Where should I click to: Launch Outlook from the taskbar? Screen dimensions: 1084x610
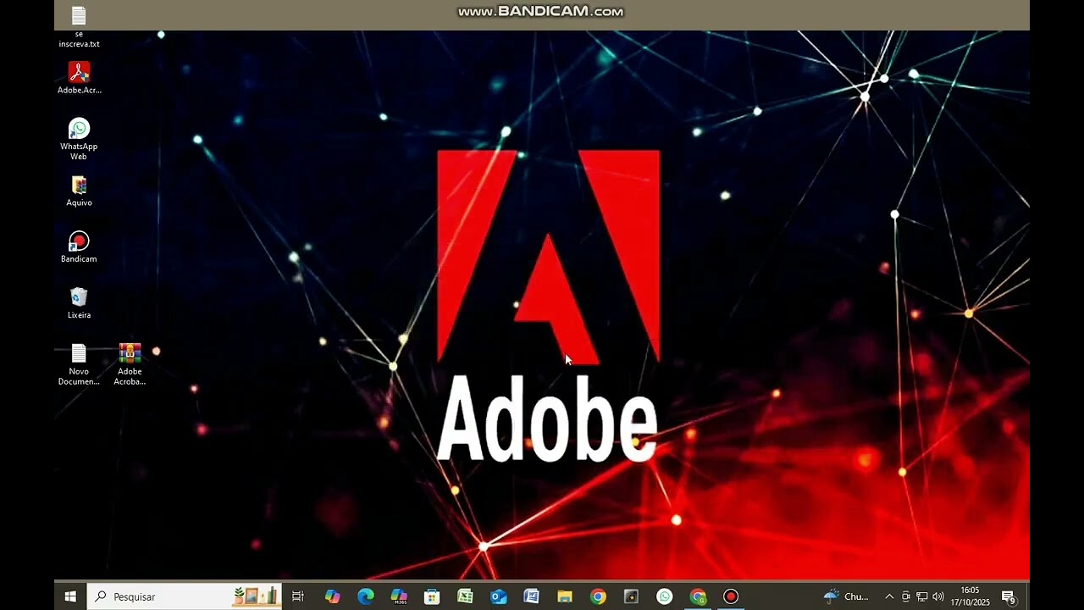pyautogui.click(x=499, y=596)
